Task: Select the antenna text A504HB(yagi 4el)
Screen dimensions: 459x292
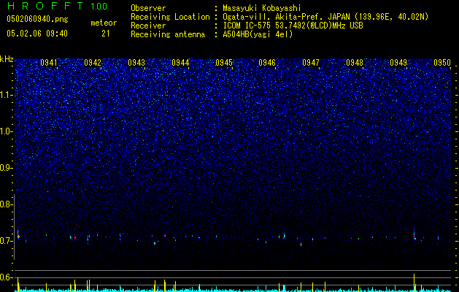Action: 258,34
